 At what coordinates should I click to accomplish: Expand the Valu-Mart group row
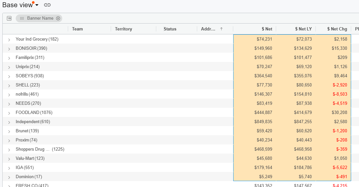click(x=9, y=159)
